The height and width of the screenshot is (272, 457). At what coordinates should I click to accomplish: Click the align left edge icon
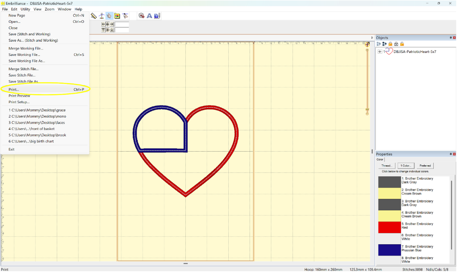click(x=103, y=24)
